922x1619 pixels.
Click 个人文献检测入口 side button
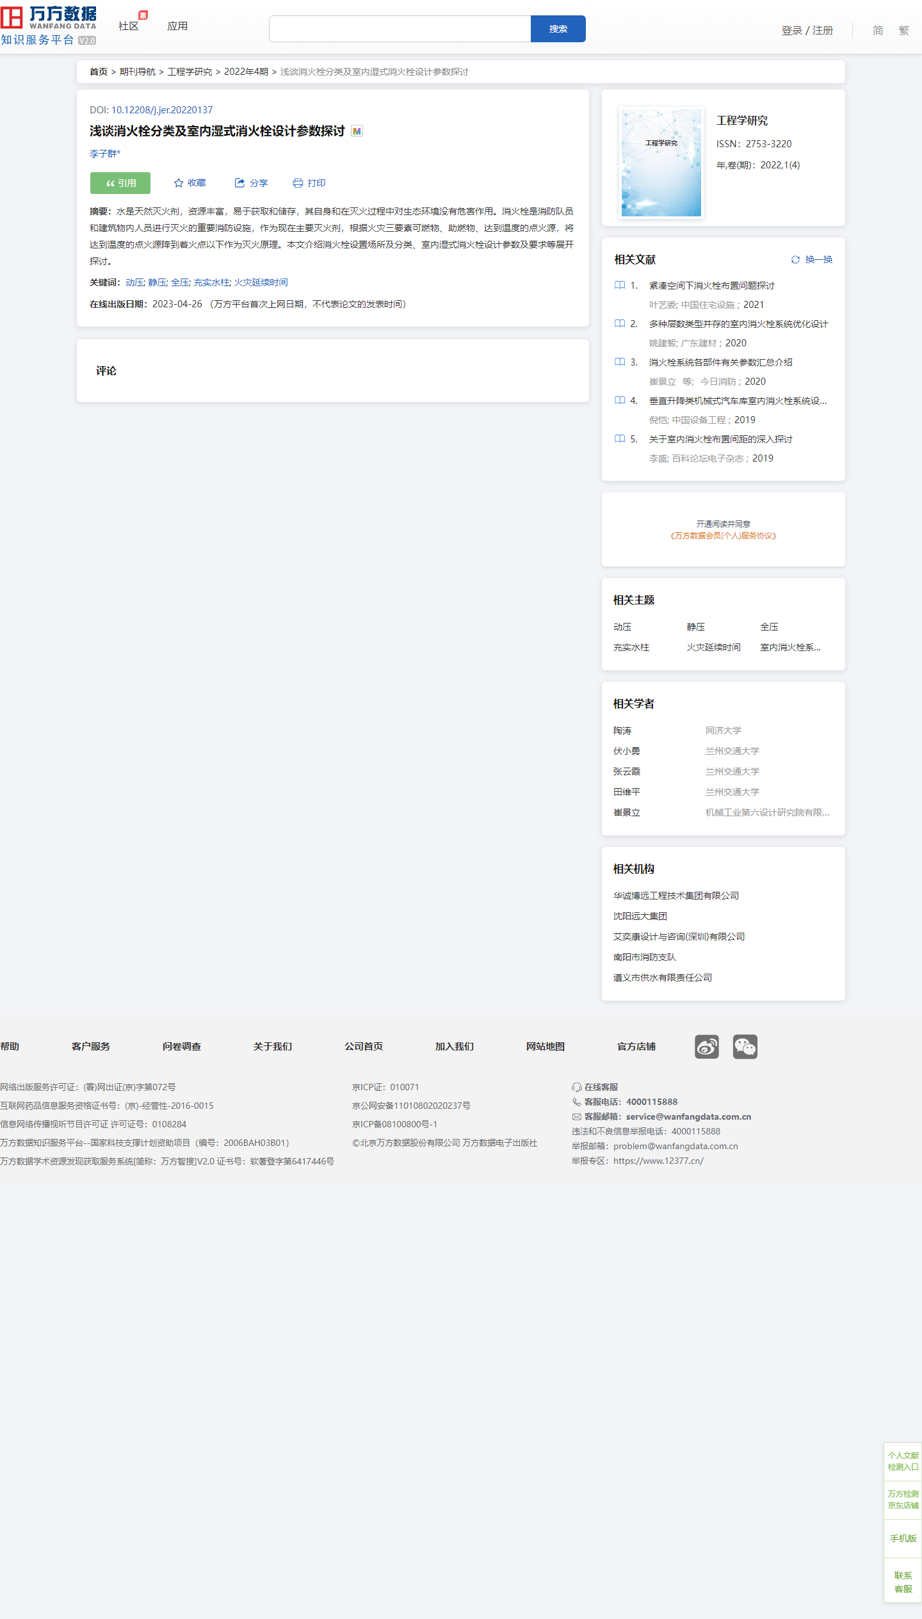[903, 1462]
